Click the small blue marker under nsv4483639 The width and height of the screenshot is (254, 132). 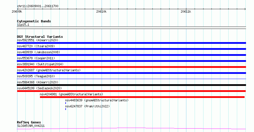[66, 103]
